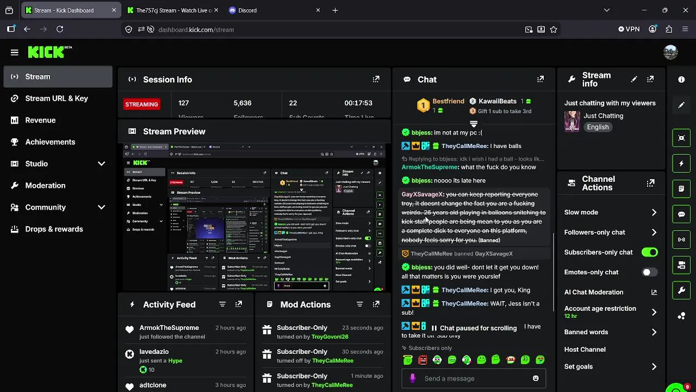Click ArmokTheSupreme in Activity Feed
Image resolution: width=696 pixels, height=392 pixels.
point(169,328)
